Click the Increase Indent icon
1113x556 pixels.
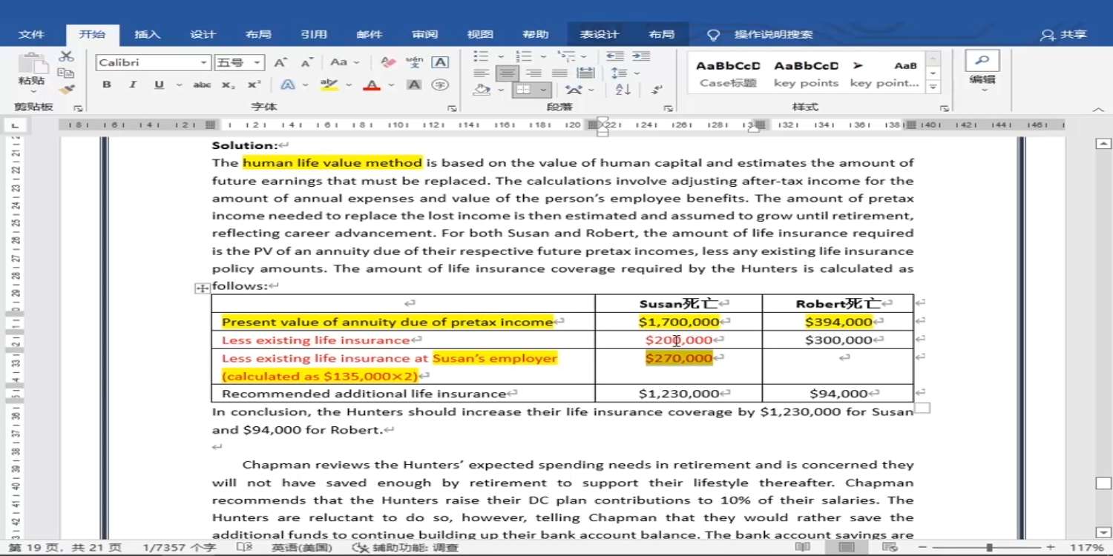pos(640,56)
